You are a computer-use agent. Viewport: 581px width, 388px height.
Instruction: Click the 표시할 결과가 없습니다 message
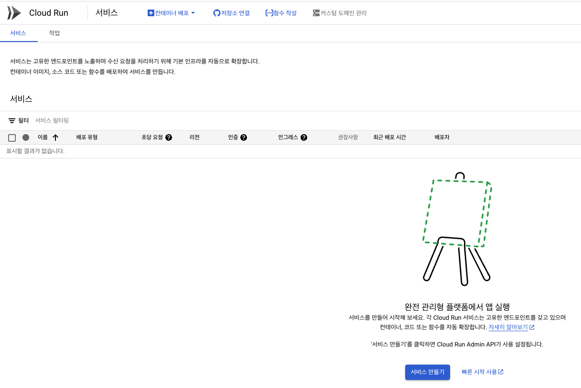(35, 151)
